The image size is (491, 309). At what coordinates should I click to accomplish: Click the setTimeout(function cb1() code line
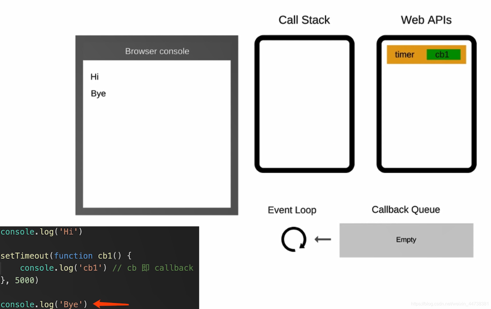(66, 256)
